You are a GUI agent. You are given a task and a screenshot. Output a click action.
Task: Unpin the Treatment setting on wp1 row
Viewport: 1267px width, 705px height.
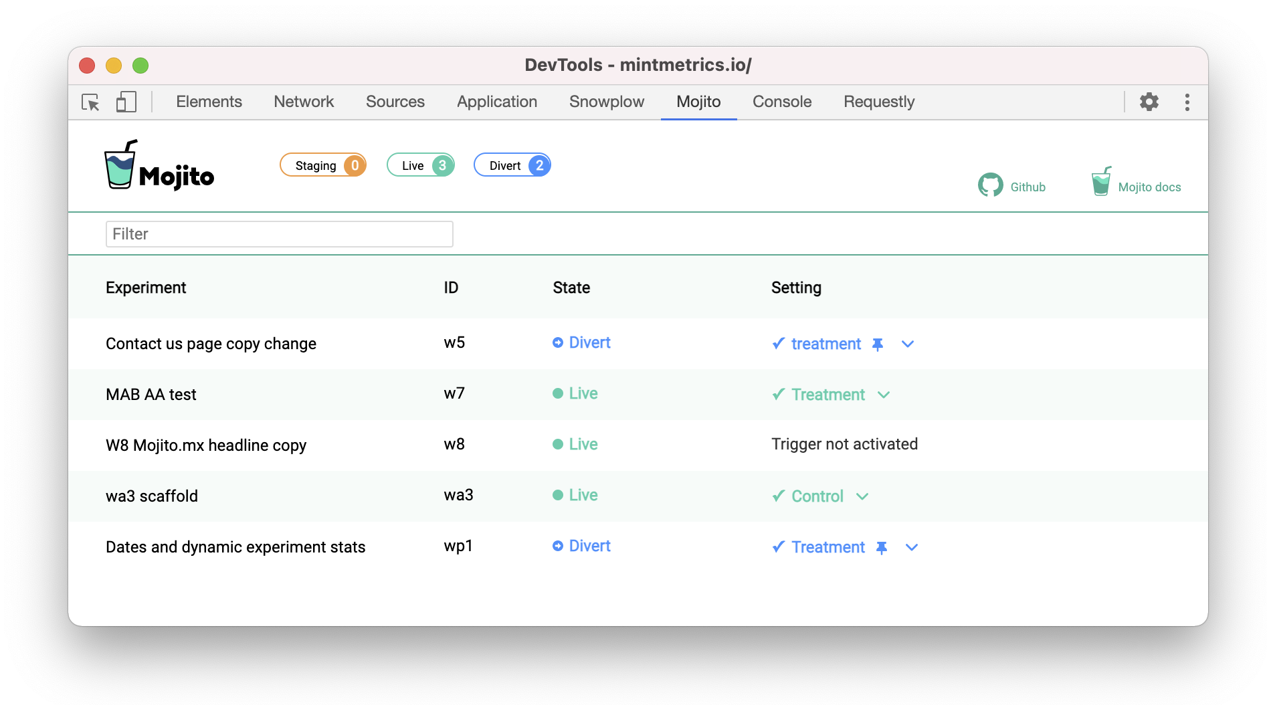click(882, 547)
